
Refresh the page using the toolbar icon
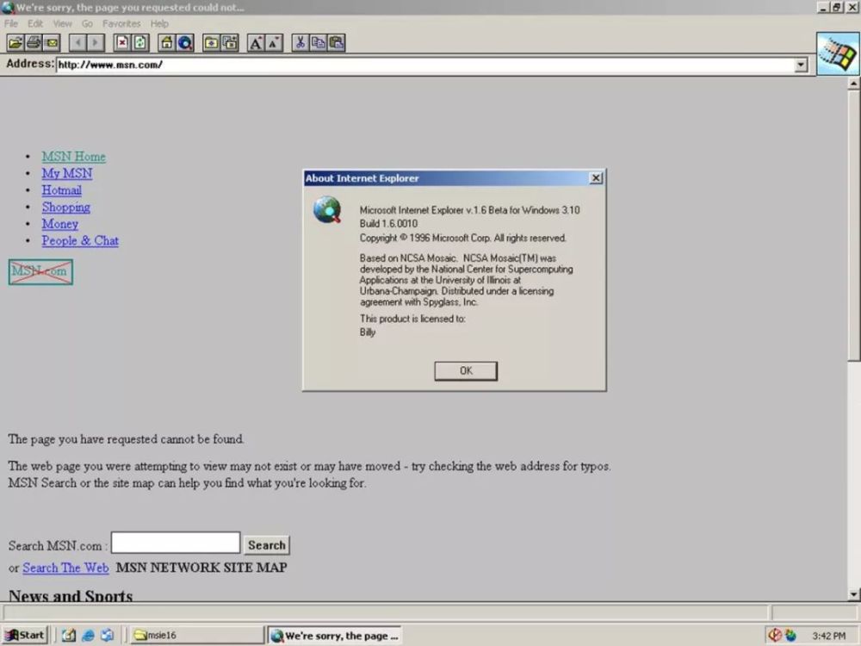[140, 43]
